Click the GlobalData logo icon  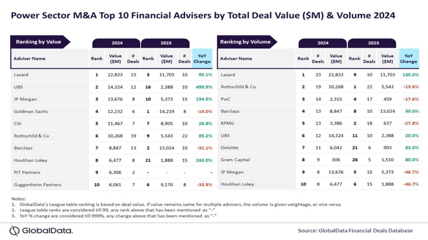pos(14,231)
